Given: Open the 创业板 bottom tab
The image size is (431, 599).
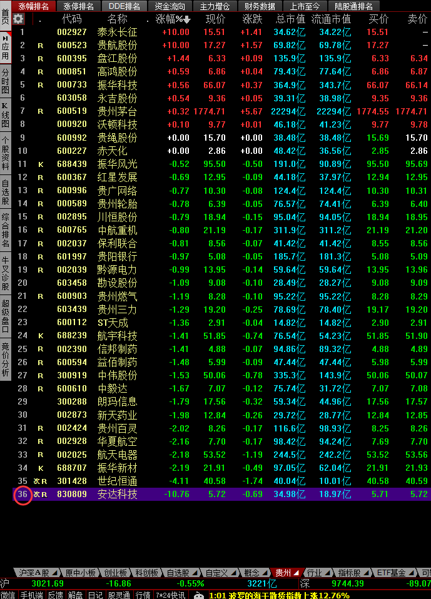Looking at the screenshot, I should tap(115, 573).
